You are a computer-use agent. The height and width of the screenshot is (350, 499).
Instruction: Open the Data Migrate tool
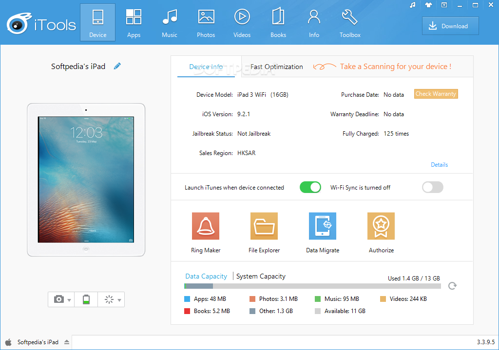pos(322,226)
